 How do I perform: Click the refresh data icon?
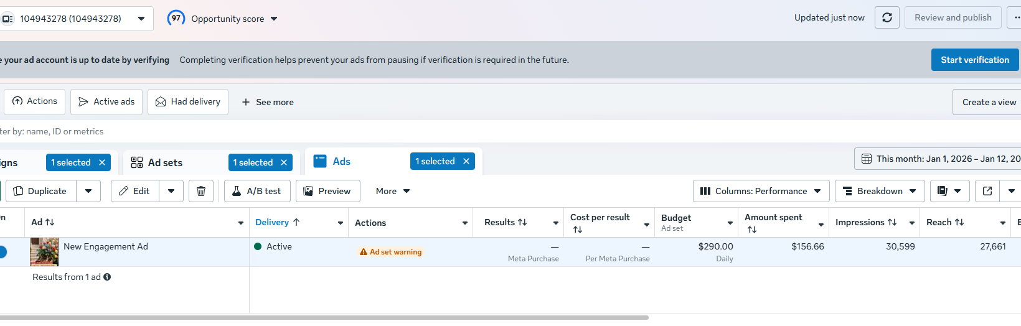[x=887, y=18]
